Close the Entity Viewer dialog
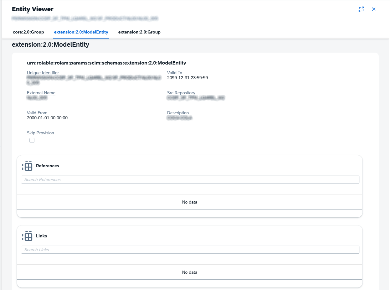The image size is (390, 290). (373, 9)
